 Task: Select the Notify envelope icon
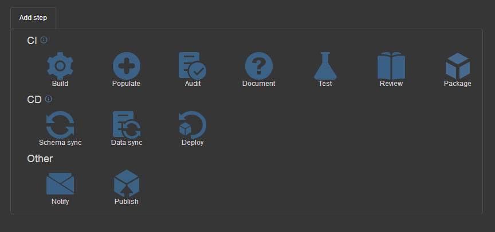[60, 184]
